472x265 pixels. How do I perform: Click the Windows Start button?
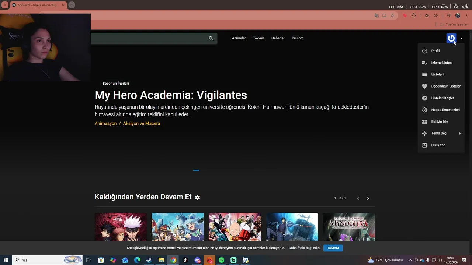pyautogui.click(x=6, y=260)
